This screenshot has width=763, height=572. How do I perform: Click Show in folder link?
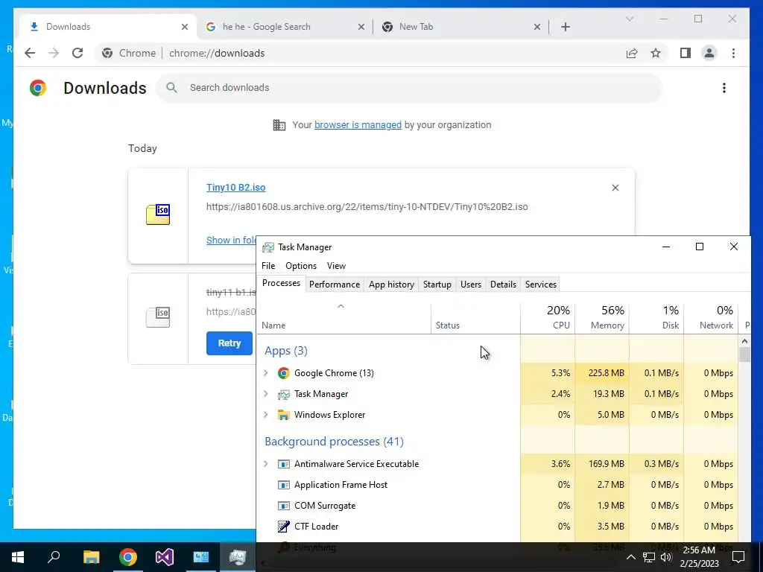click(x=231, y=241)
